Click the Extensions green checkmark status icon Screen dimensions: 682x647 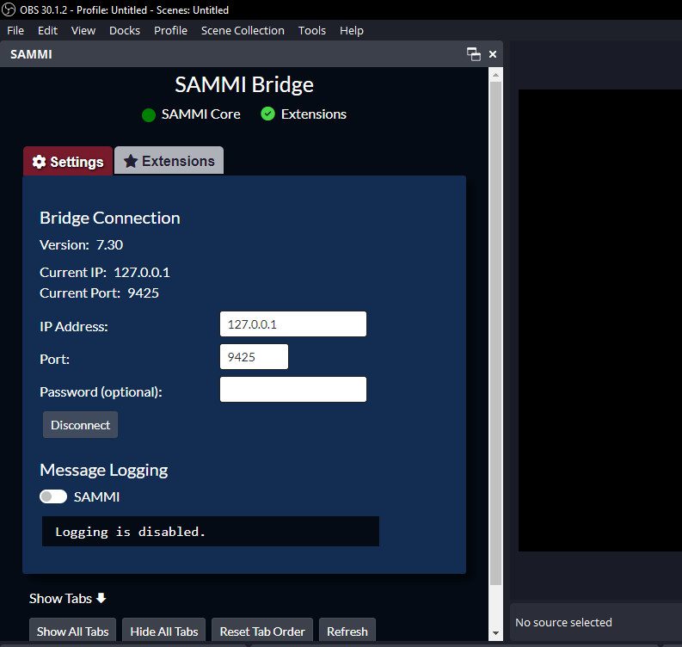coord(268,114)
